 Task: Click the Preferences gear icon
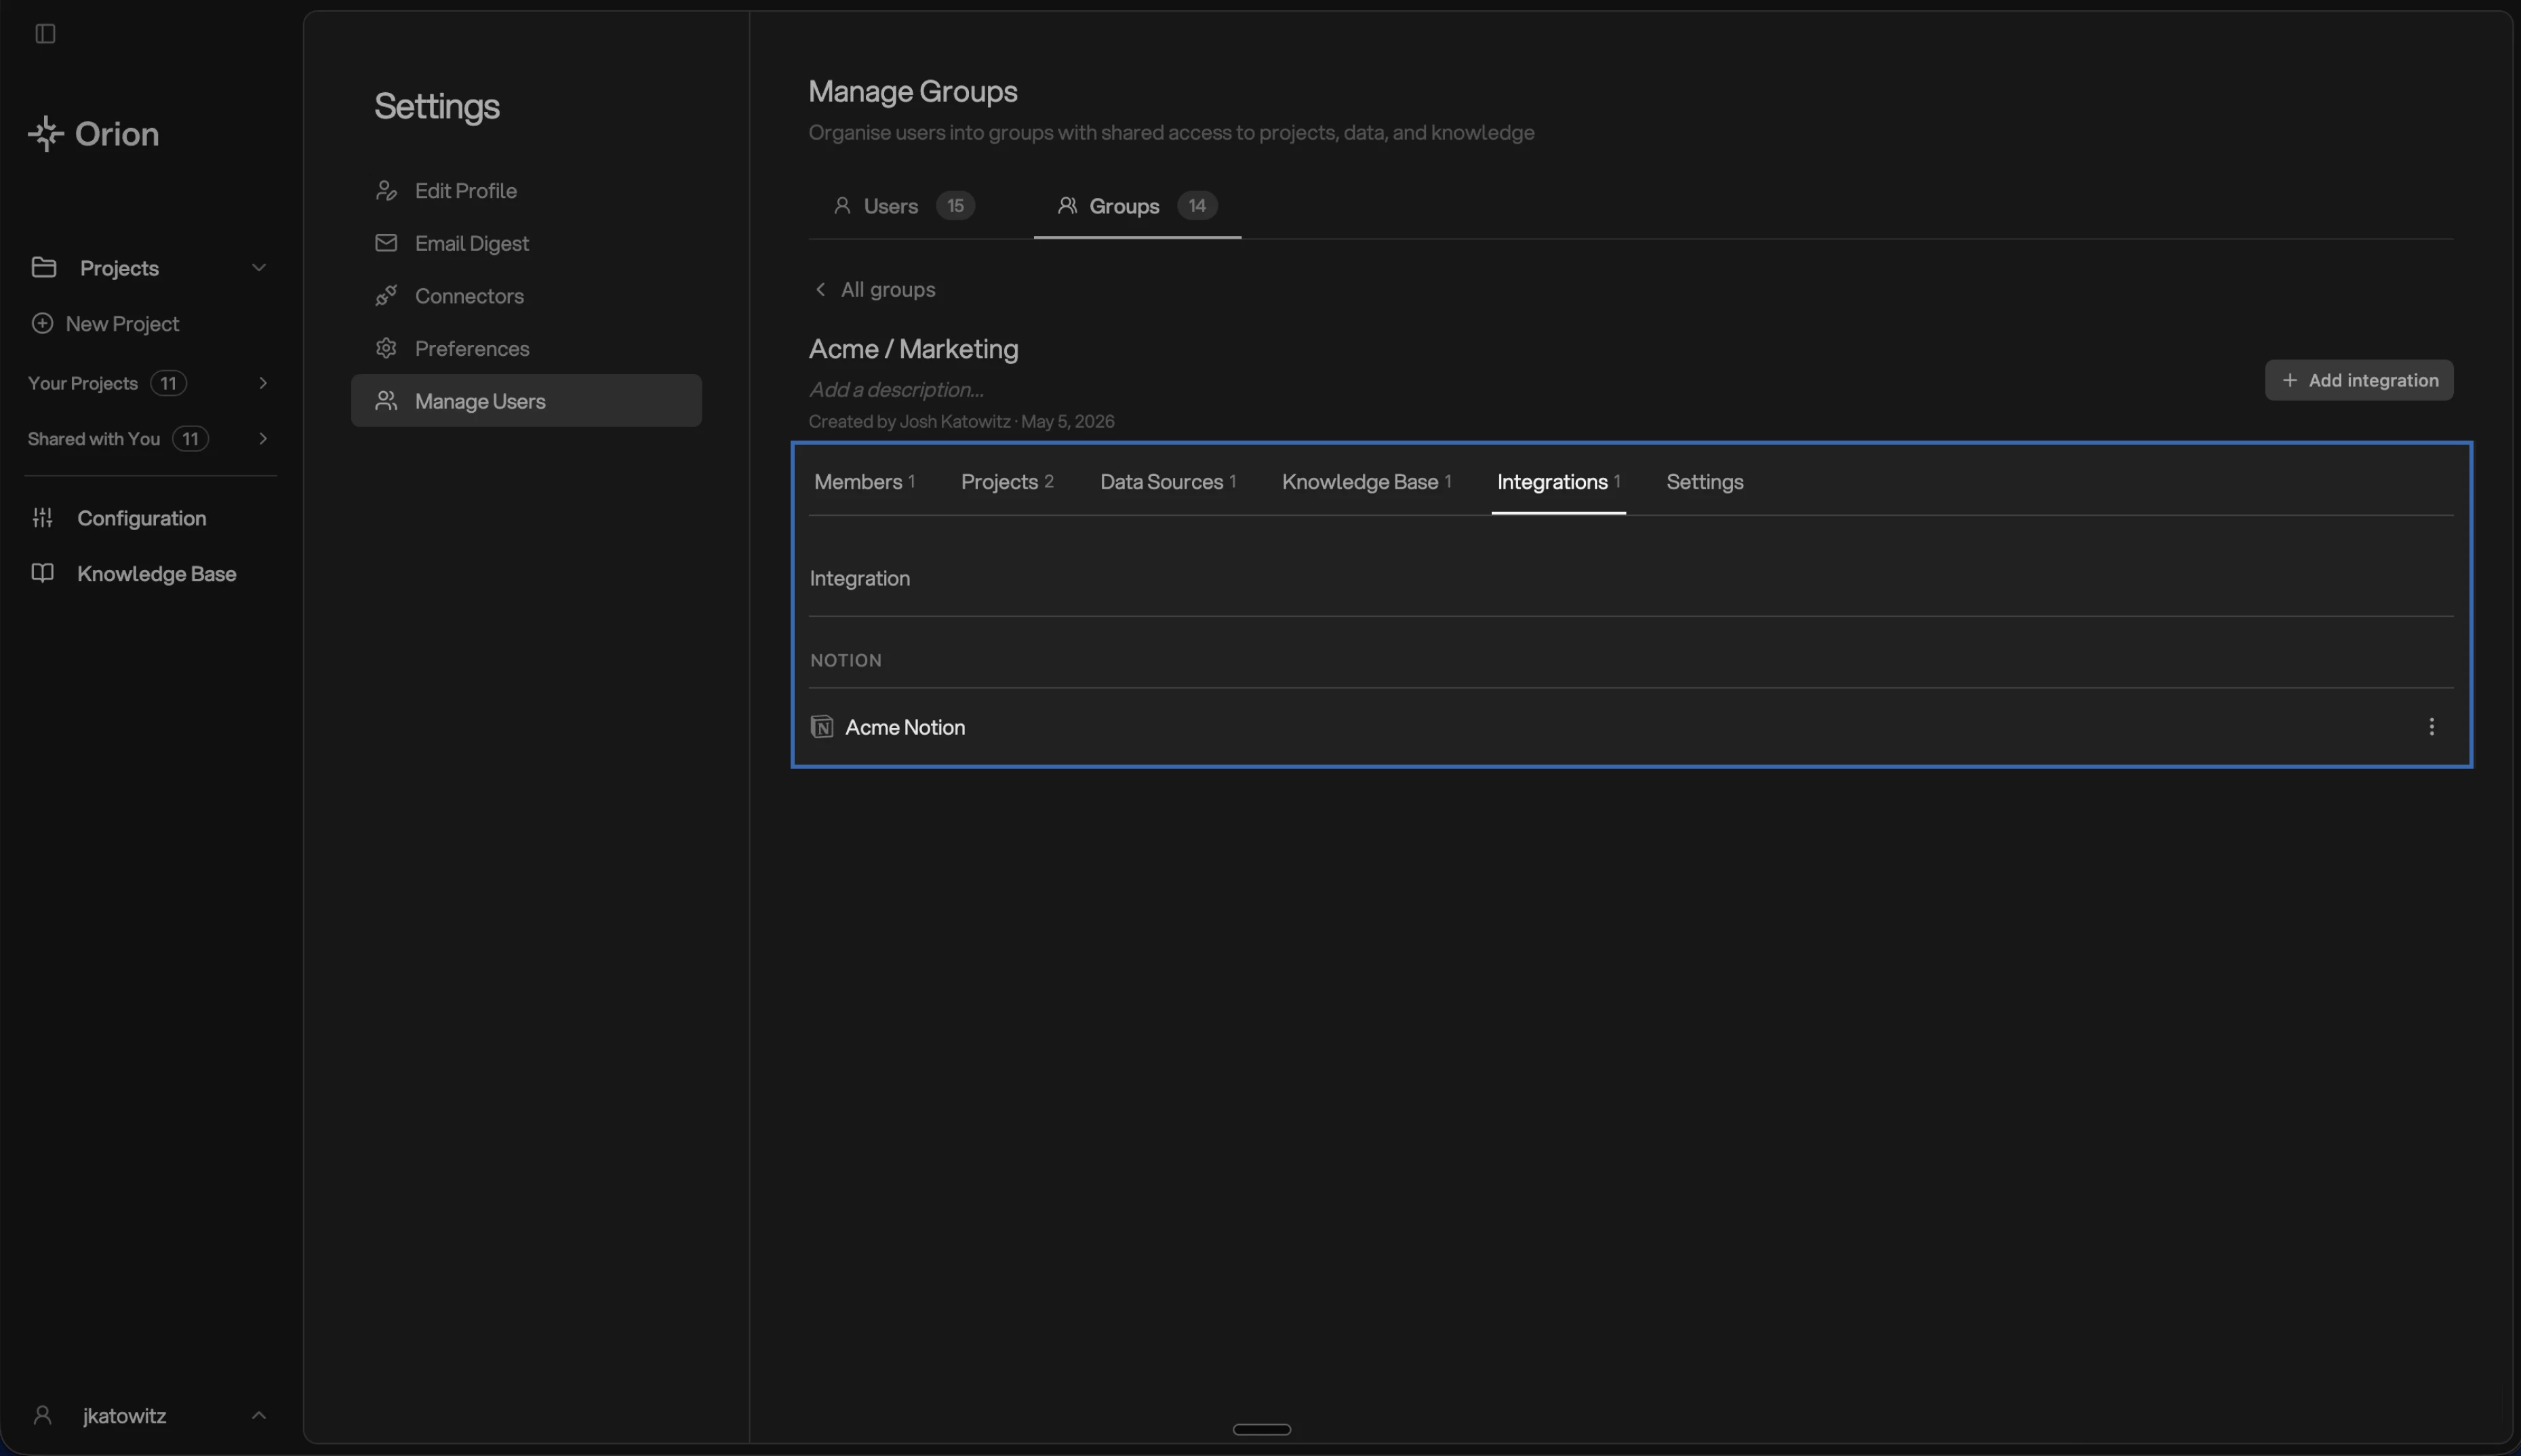(386, 348)
